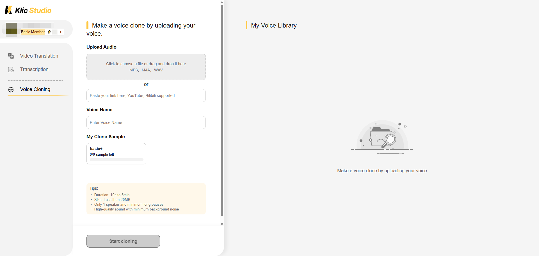Click the empty voice library illustration
This screenshot has width=539, height=256.
pos(382,138)
